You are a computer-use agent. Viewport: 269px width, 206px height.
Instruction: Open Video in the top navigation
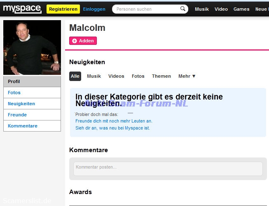(x=221, y=9)
